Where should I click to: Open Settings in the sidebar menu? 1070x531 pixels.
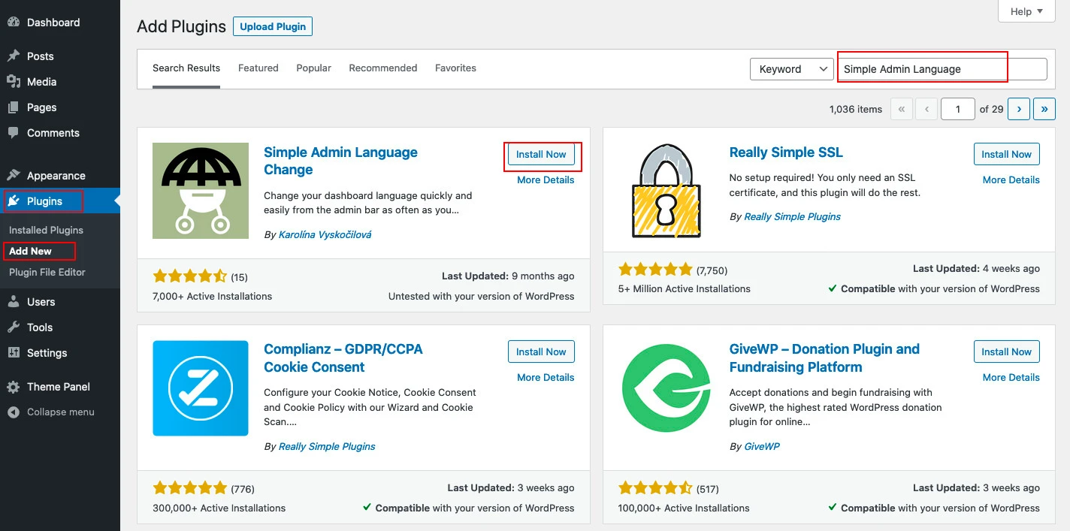coord(47,353)
